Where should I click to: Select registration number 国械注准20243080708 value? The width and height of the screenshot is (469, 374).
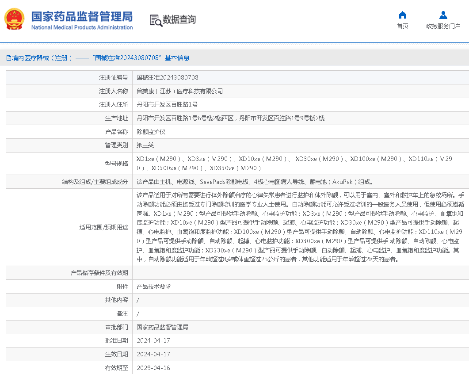(168, 77)
